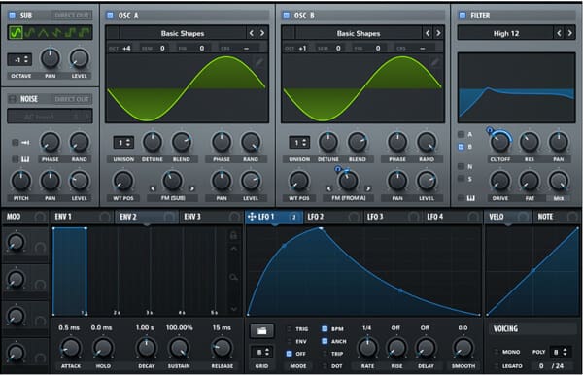Select the sine waveform in SUB

pos(16,33)
